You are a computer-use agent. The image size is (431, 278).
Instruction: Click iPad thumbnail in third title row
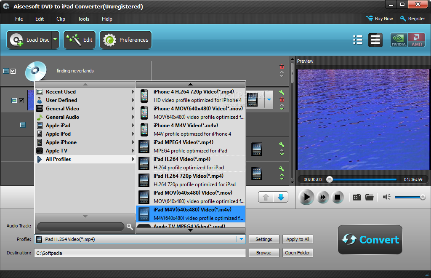pos(257,149)
